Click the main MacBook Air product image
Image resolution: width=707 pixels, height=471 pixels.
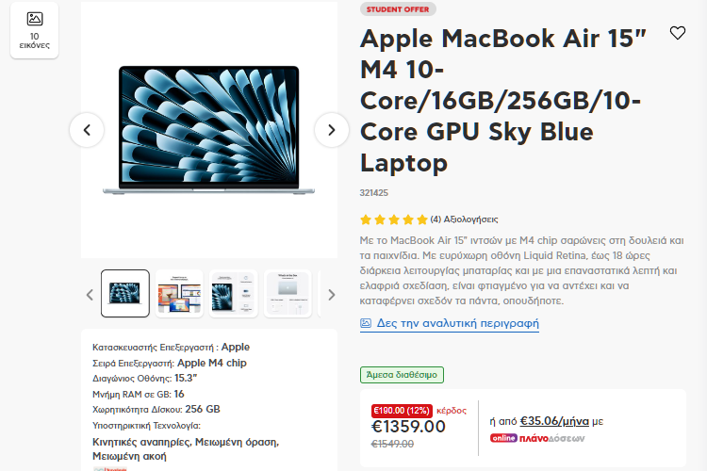click(x=208, y=130)
